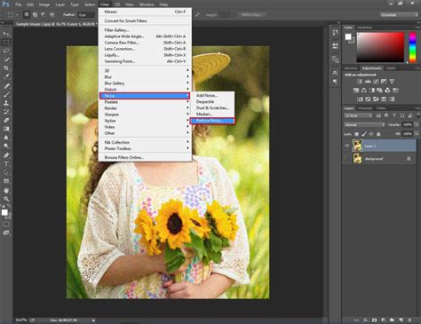Add a Brightness/Contrast adjustment
Viewport: 421px width, 324px height.
tap(360, 82)
